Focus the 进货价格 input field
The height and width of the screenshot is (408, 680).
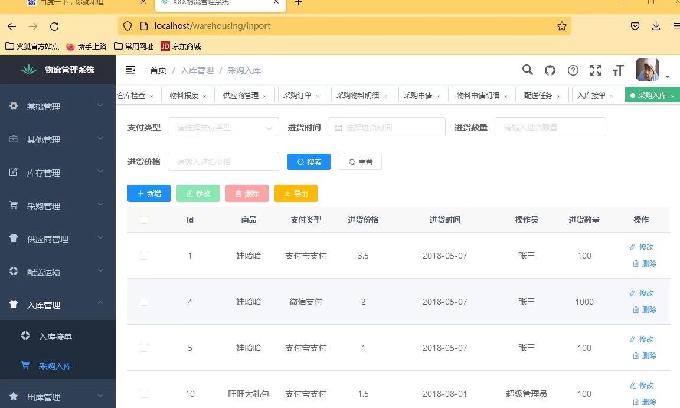pos(223,161)
